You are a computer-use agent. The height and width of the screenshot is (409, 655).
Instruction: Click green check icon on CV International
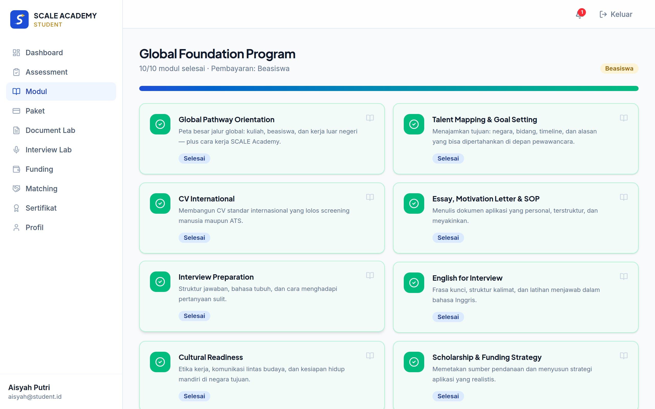click(x=160, y=203)
